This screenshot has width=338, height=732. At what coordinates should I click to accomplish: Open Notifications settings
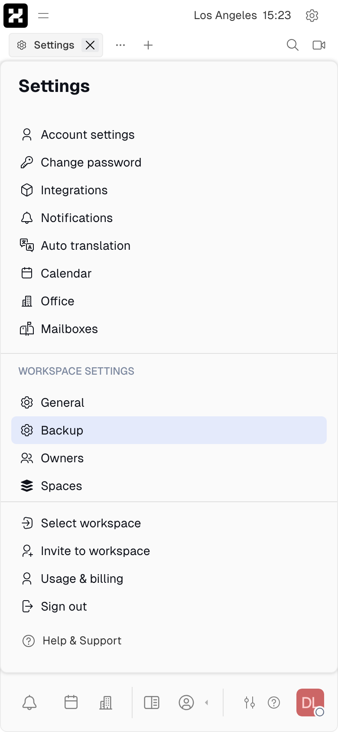169,218
